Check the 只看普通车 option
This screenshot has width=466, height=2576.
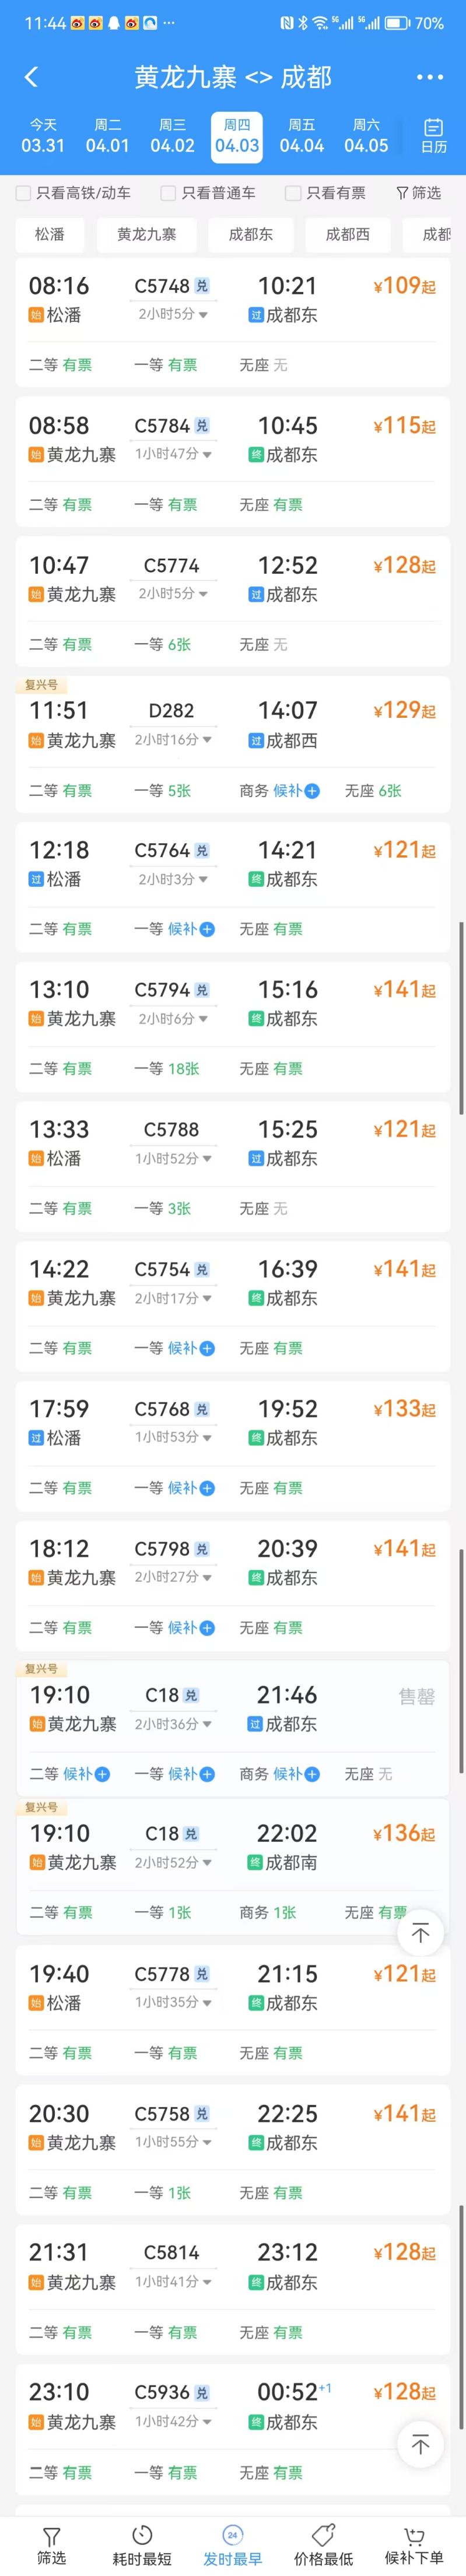pos(168,193)
